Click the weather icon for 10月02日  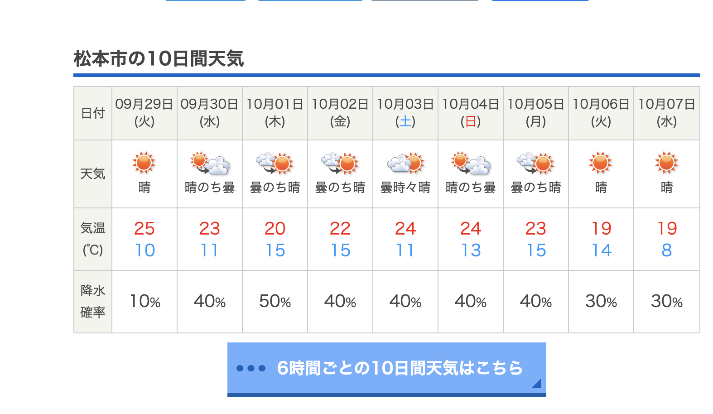340,163
